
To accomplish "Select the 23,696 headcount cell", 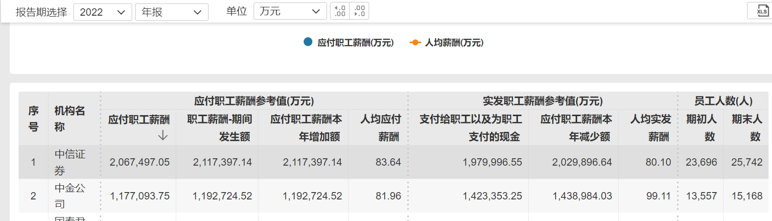I will click(x=702, y=162).
